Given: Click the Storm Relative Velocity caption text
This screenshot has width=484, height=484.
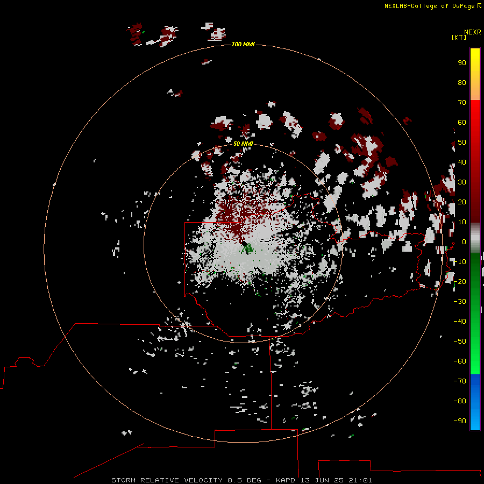Looking at the screenshot, I should click(241, 480).
